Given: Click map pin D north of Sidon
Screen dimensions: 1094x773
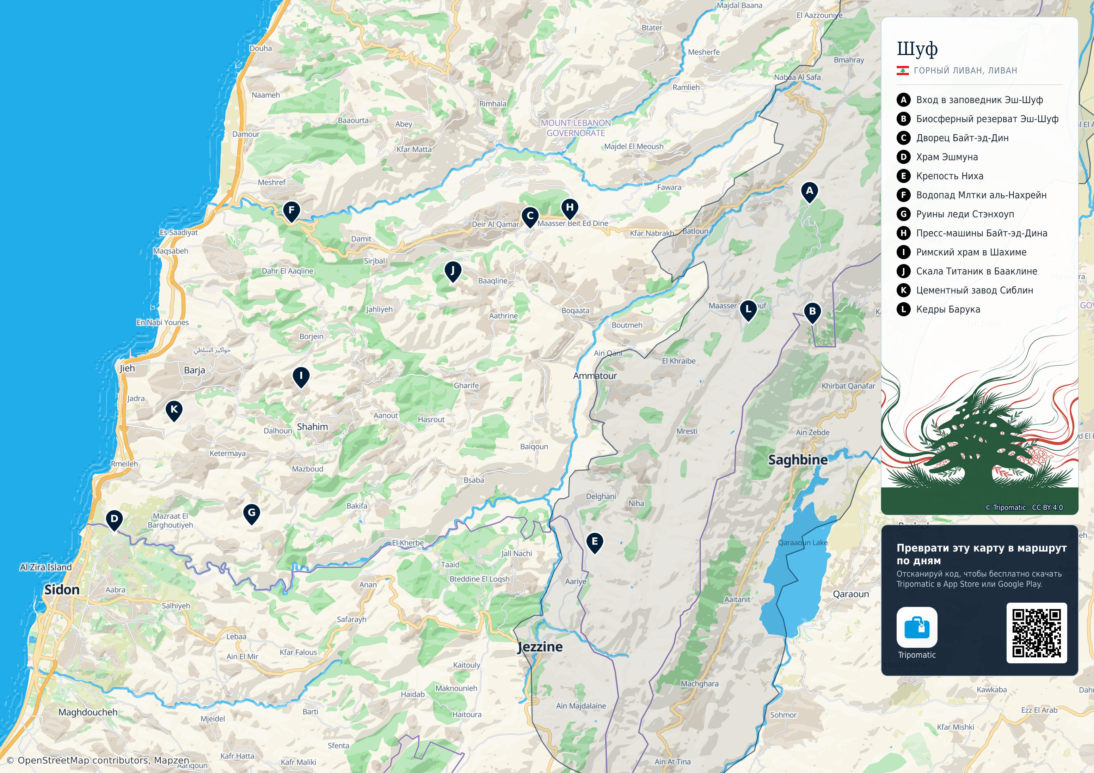Looking at the screenshot, I should point(114,520).
